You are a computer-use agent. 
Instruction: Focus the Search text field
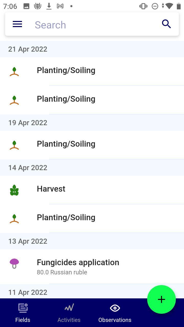click(x=95, y=25)
